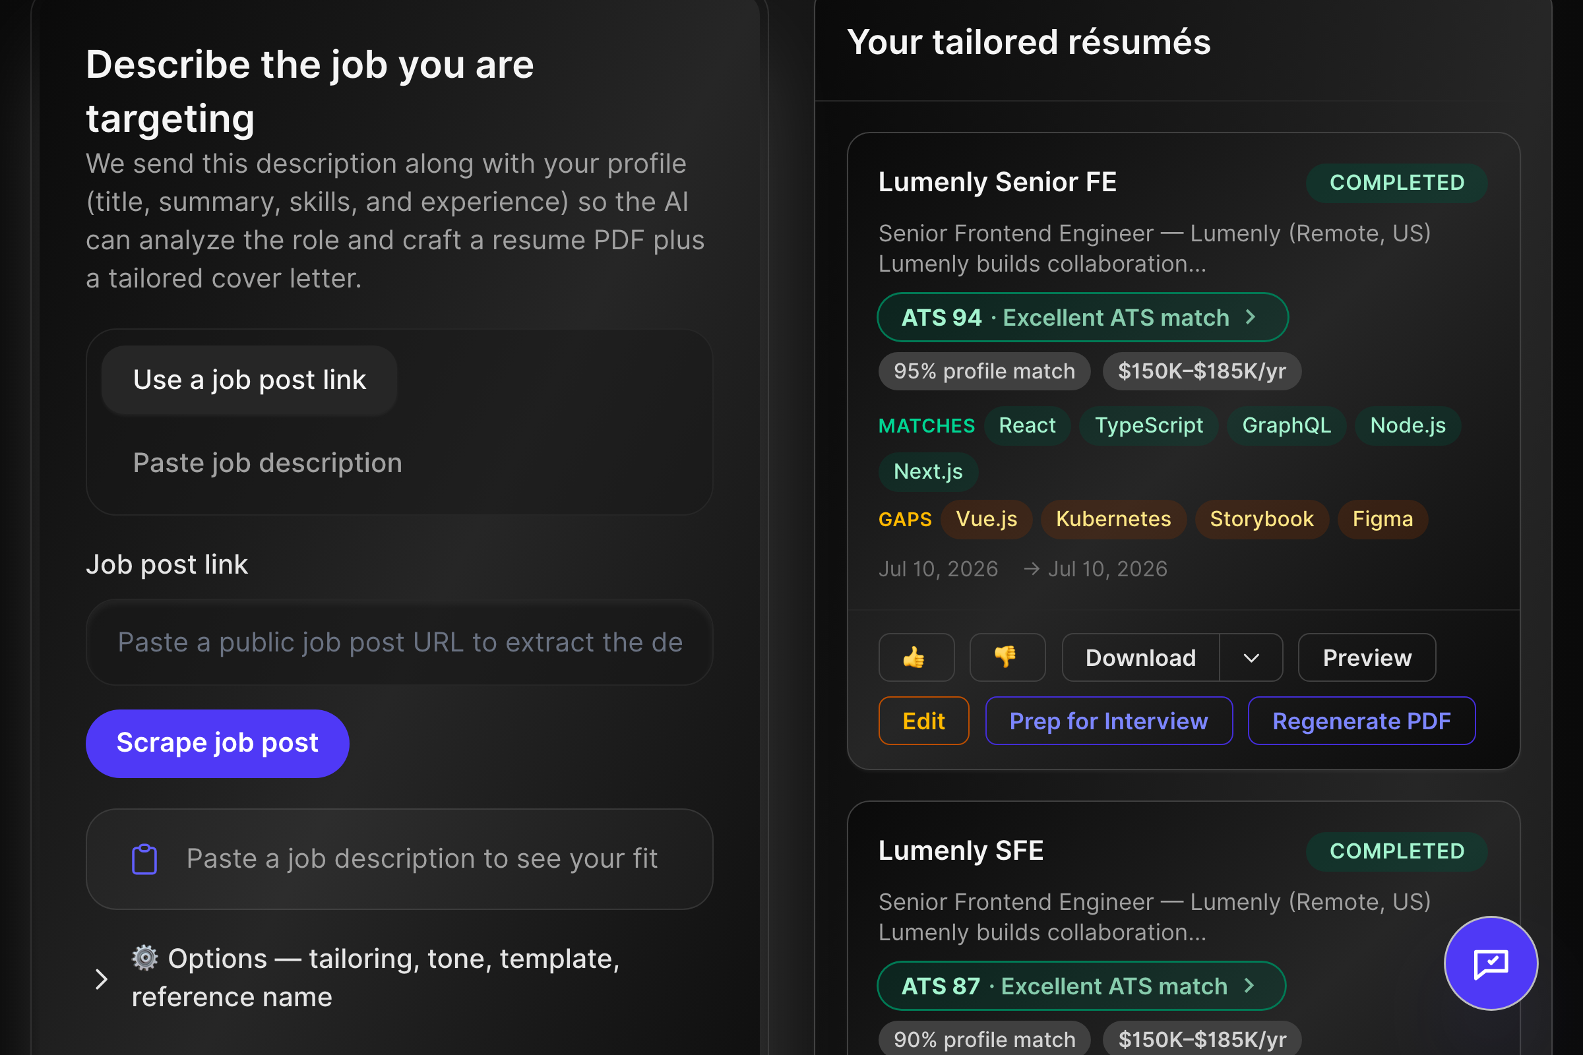Open ATS 94 Excellent ATS match details
Screen dimensions: 1583x1055
tap(1082, 317)
